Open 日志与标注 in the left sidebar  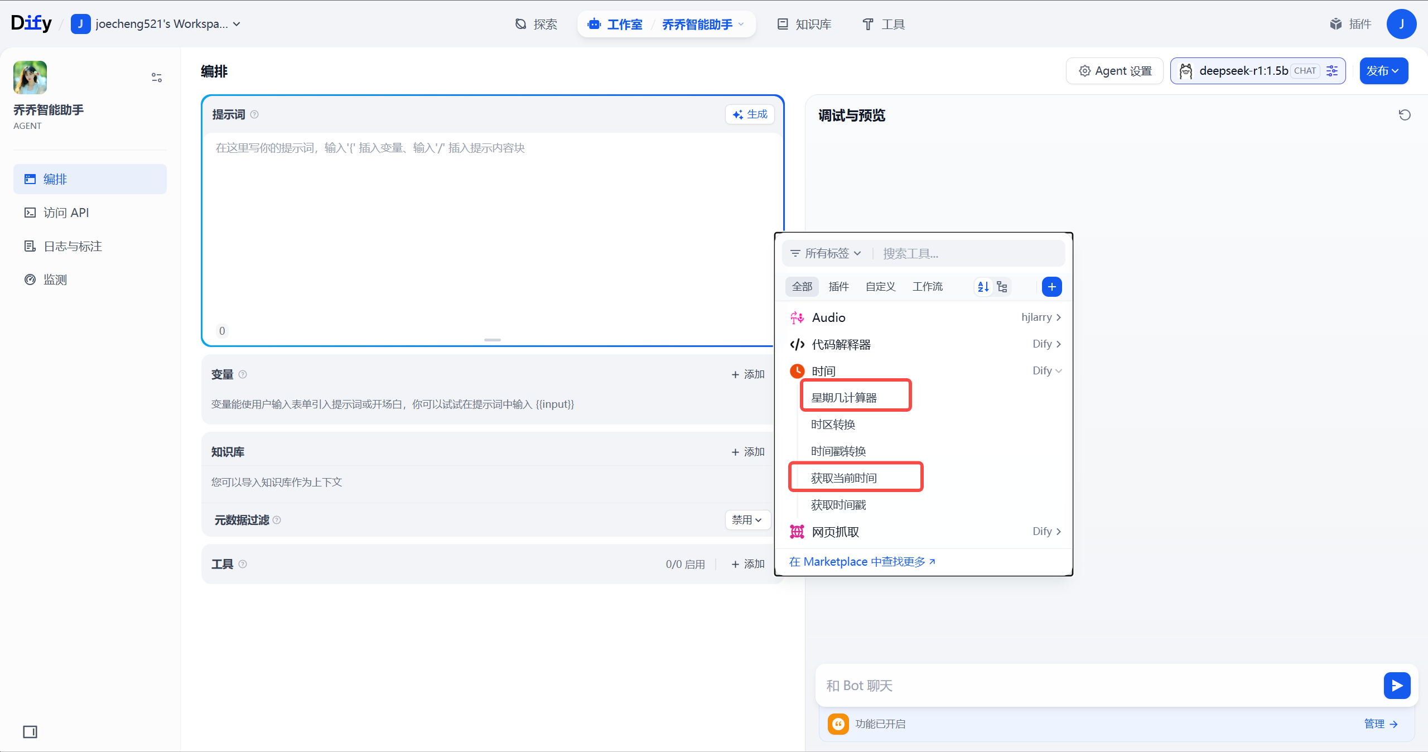click(x=73, y=246)
